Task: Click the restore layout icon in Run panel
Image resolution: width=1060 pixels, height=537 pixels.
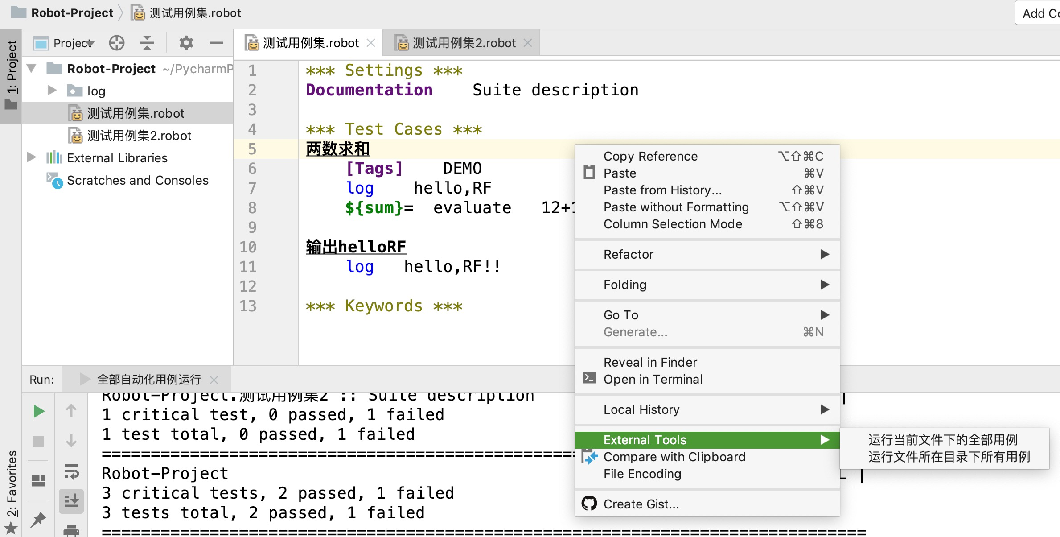Action: pyautogui.click(x=39, y=480)
